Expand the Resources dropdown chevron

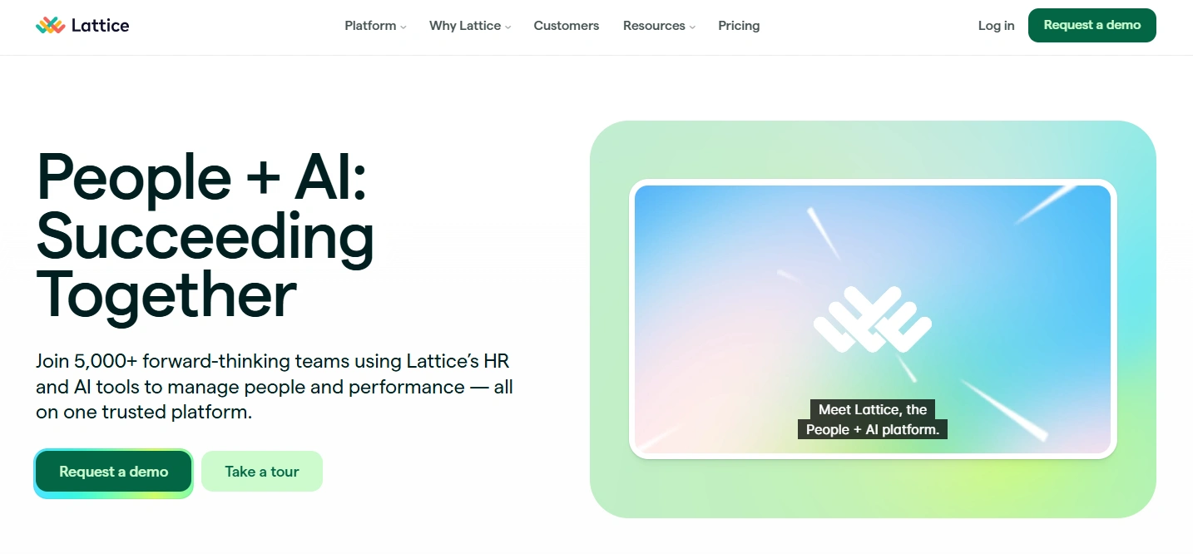tap(692, 27)
